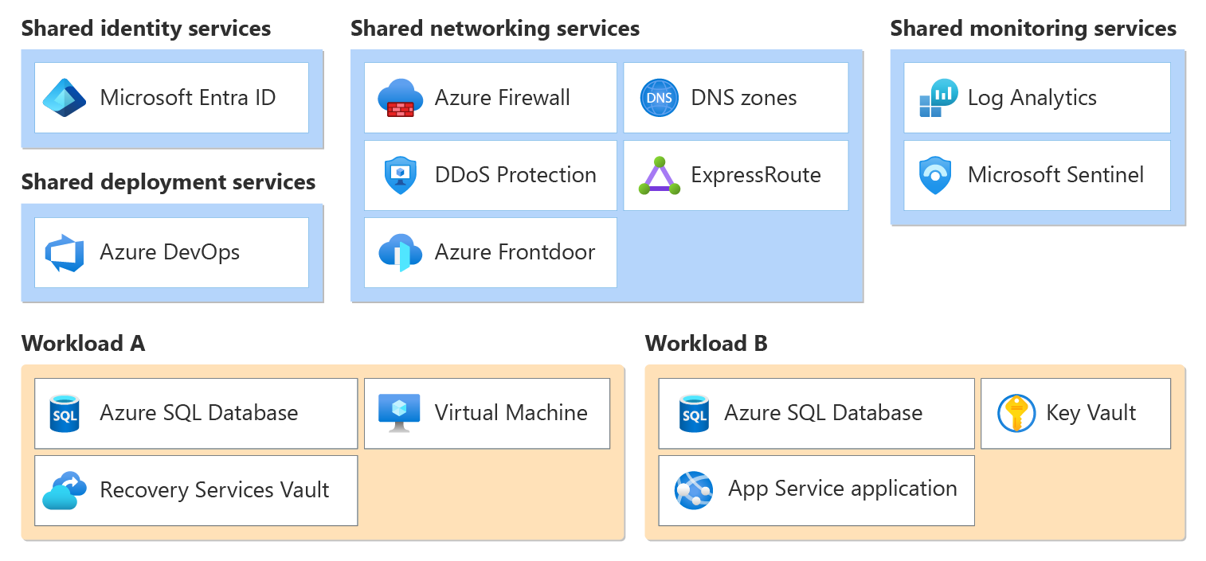Screen dimensions: 1206x561
Task: Click the Recovery Services Vault cloud icon
Action: (65, 490)
